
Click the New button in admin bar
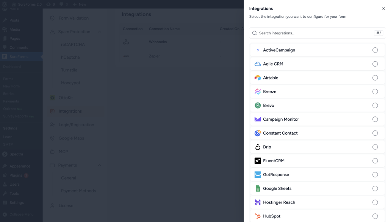click(x=80, y=4)
